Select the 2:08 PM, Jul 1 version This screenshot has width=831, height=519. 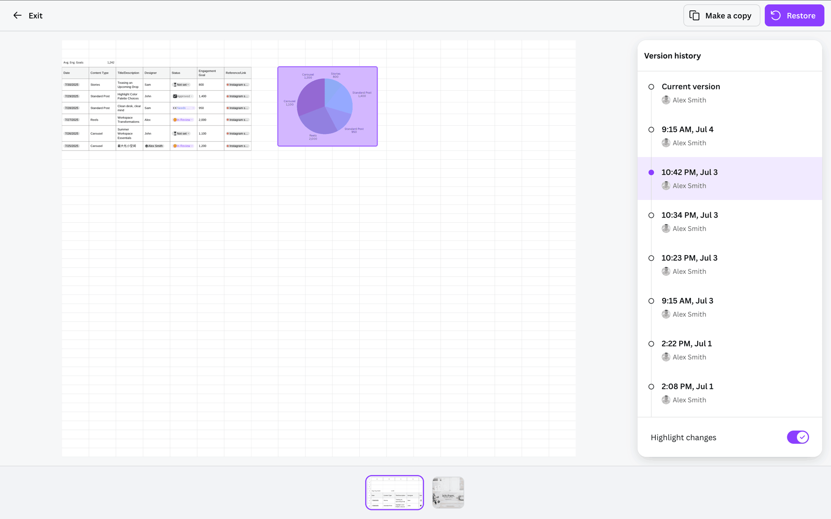[730, 393]
